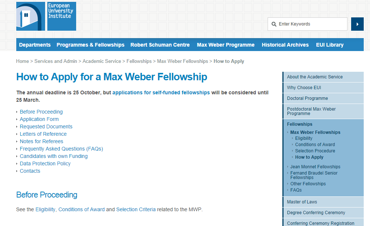The image size is (370, 226).
Task: Jump to Application Form section
Action: (39, 119)
